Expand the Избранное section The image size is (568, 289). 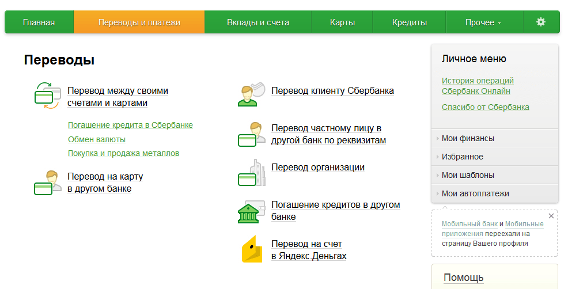click(x=494, y=157)
